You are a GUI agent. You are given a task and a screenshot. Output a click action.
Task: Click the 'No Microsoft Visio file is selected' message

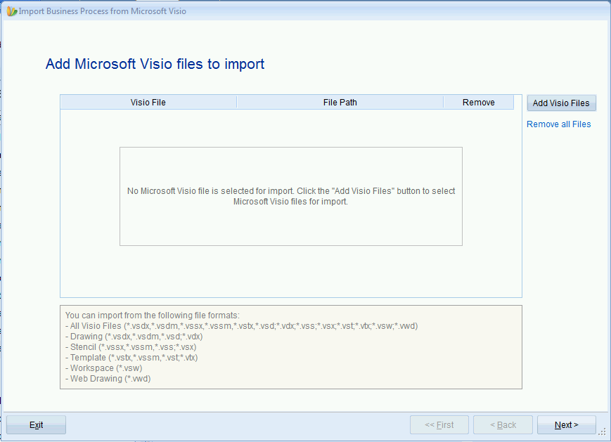coord(291,196)
